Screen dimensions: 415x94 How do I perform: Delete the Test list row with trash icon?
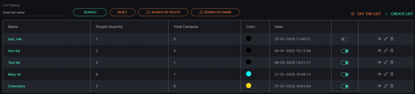click(x=392, y=62)
